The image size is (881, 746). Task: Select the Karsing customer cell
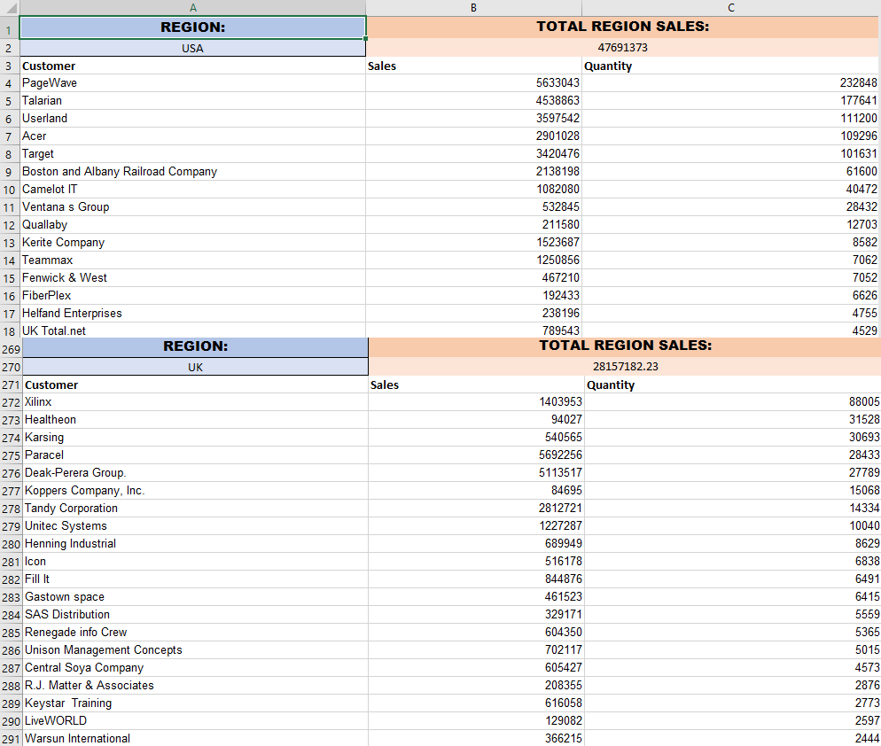[196, 438]
